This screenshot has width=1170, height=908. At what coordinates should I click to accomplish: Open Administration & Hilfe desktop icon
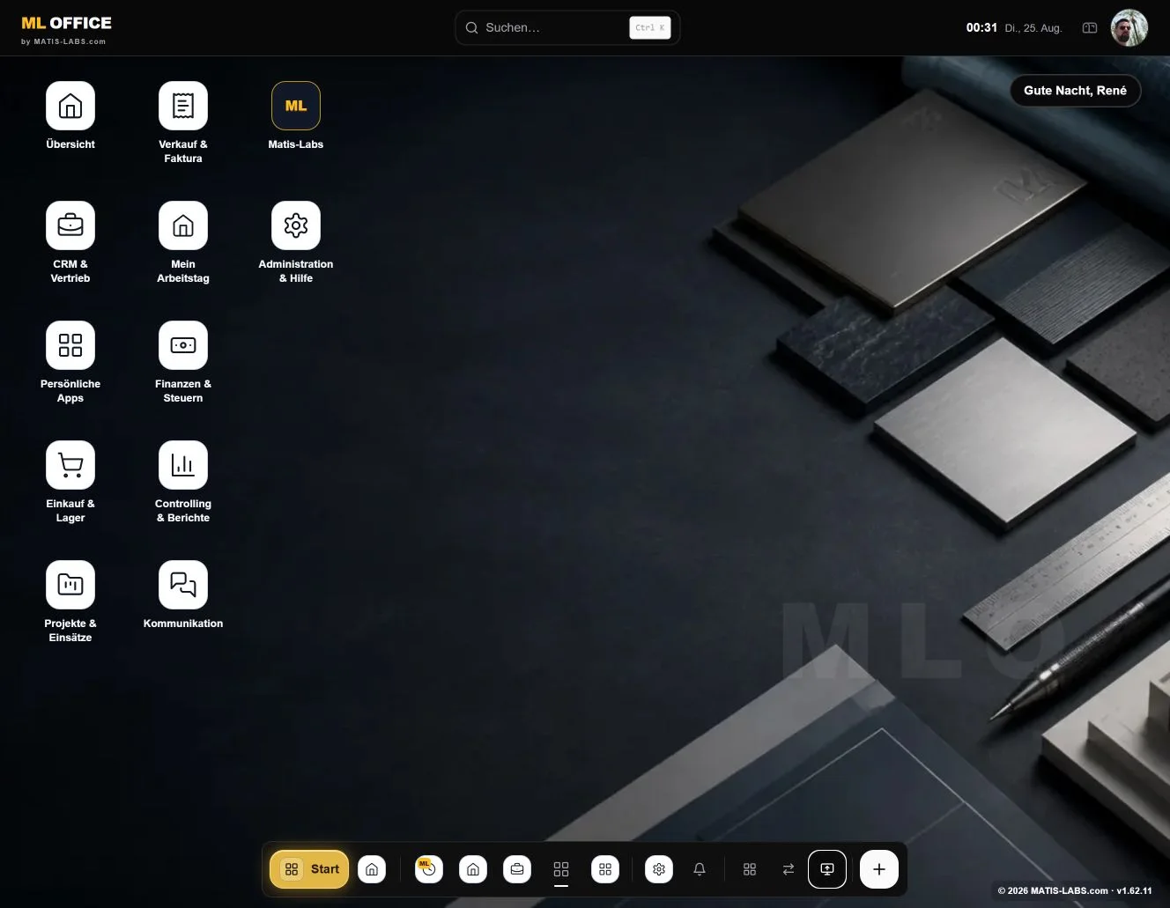point(296,225)
